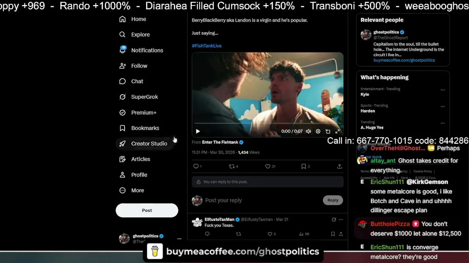The width and height of the screenshot is (469, 263).
Task: Expand the More options menu in sidebar
Action: pos(132,190)
